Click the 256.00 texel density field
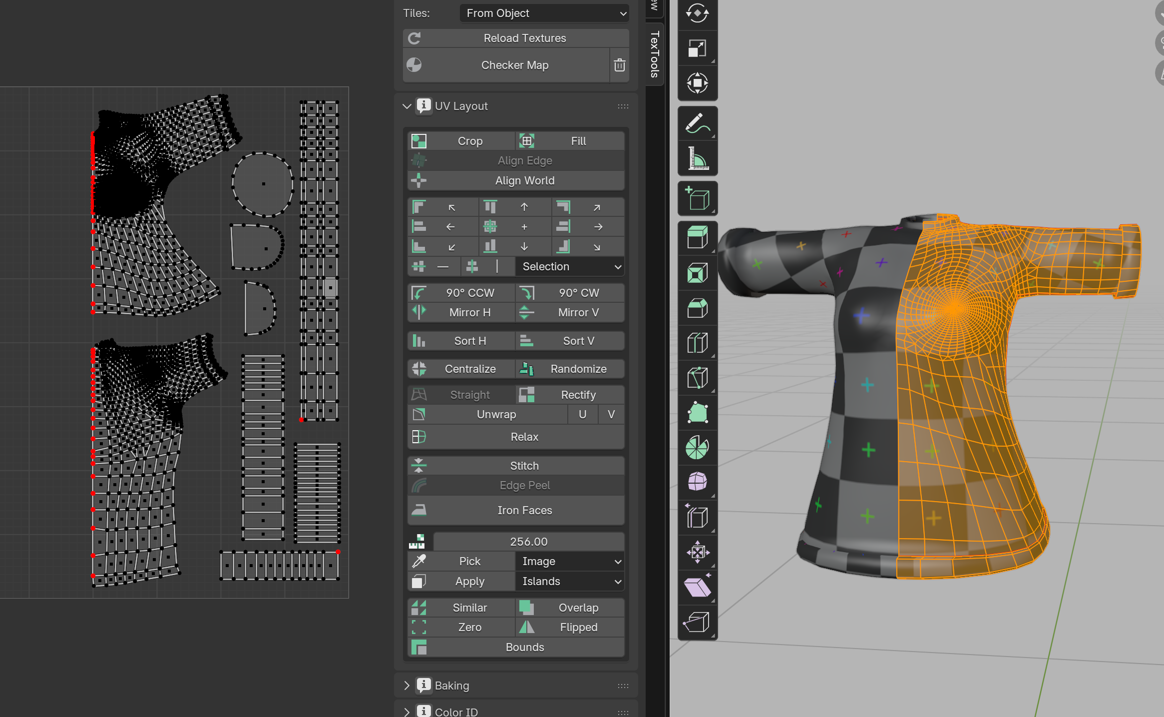 click(528, 542)
